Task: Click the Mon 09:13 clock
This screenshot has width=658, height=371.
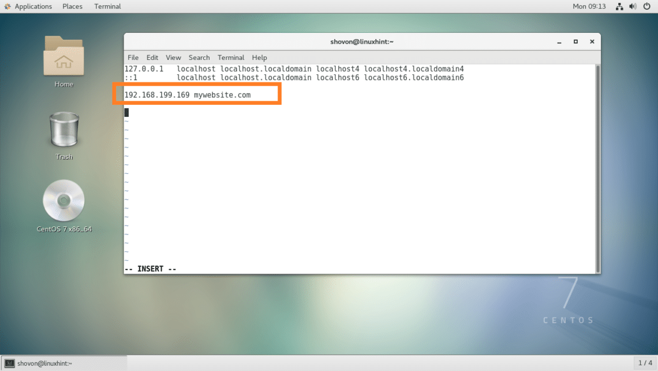Action: point(589,6)
